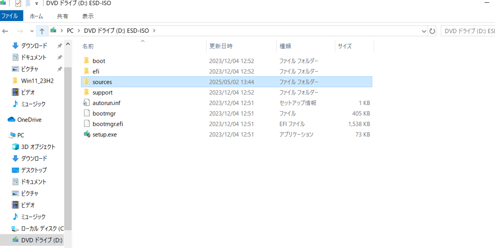Click the OneDrive cloud icon
Image resolution: width=495 pixels, height=248 pixels.
[12, 120]
